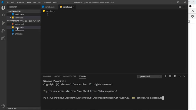Click the sandbox.js breadcrumb above the editor
The height and width of the screenshot is (110, 196).
(x=51, y=11)
